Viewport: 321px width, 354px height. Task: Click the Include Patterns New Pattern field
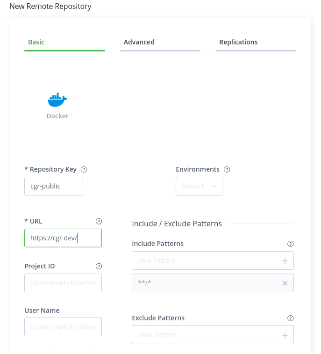point(206,260)
